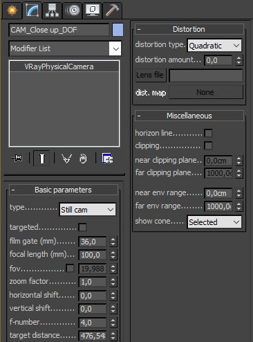Screen dimensions: 253x342
Task: Open Configure Modifier Sets icon
Action: pyautogui.click(x=108, y=159)
